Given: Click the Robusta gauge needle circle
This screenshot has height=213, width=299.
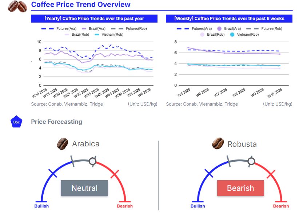Looking at the screenshot, I should 251,161.
